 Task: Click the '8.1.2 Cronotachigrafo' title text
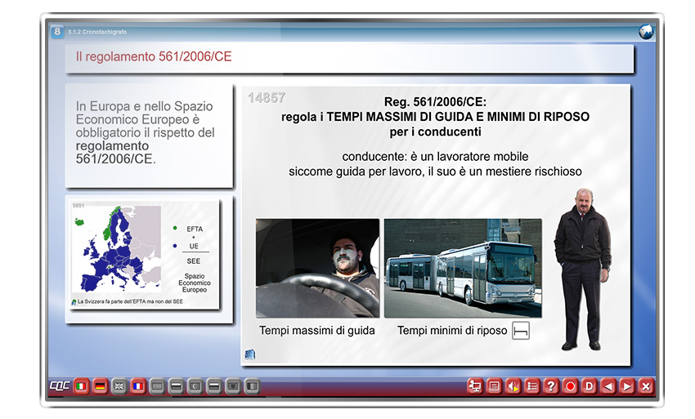pos(97,32)
